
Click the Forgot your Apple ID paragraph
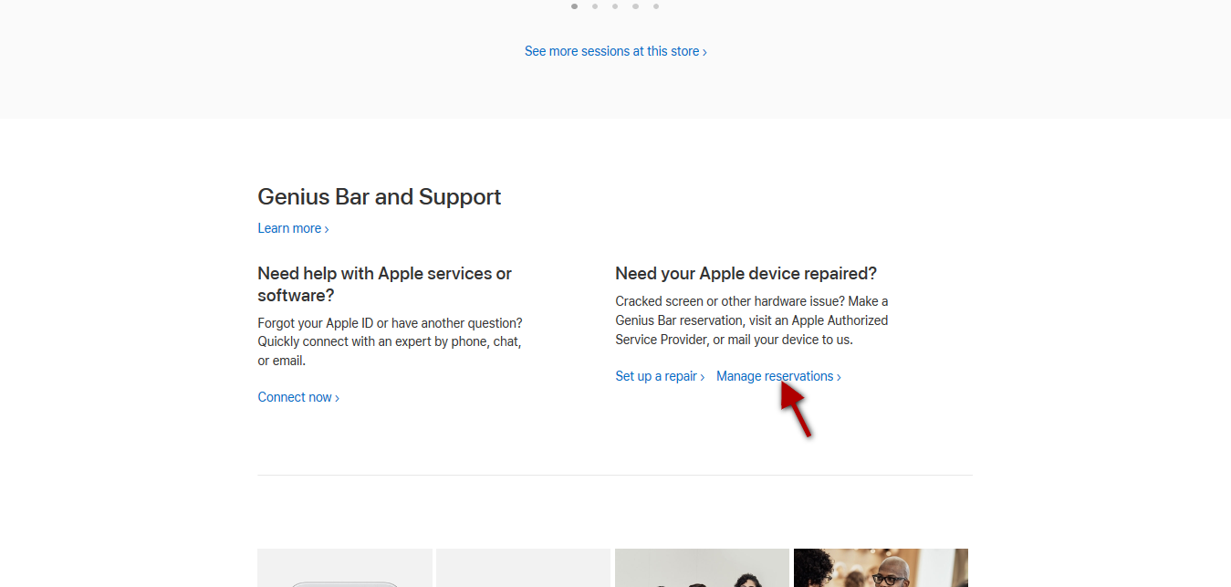(x=391, y=341)
